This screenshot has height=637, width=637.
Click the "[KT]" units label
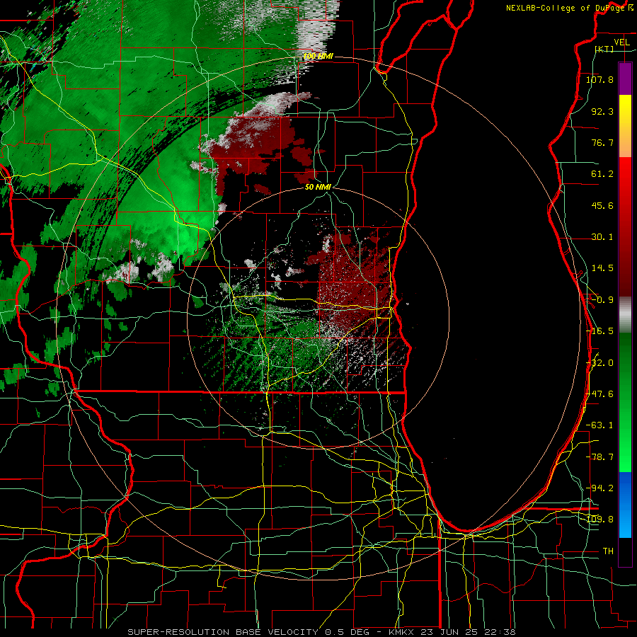click(604, 49)
